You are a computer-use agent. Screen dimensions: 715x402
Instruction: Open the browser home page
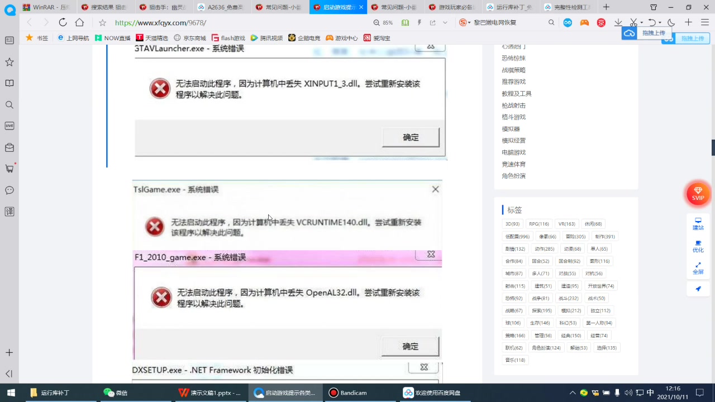79,22
